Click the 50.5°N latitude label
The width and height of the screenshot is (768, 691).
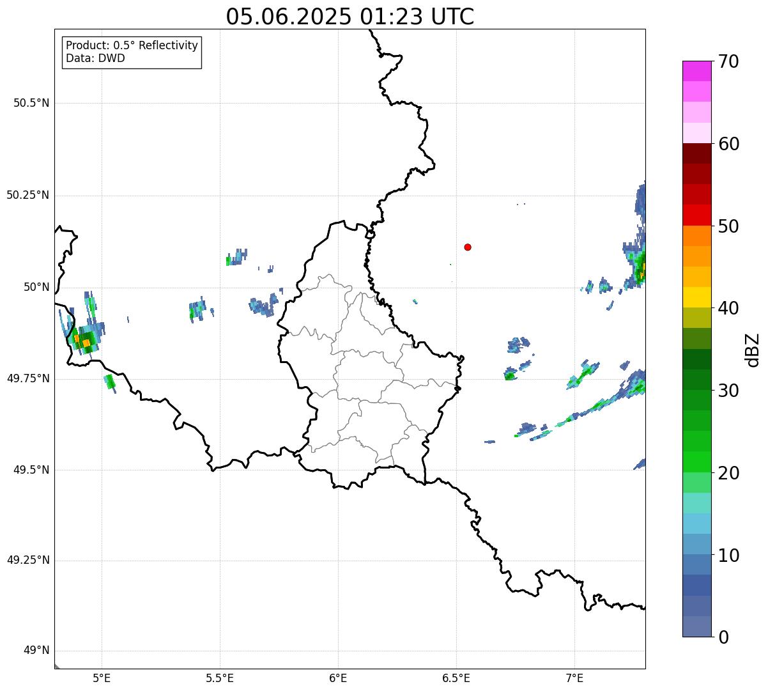(x=31, y=103)
